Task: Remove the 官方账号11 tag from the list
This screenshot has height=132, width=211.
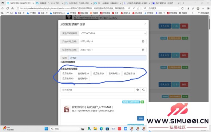Action: [x=68, y=73]
